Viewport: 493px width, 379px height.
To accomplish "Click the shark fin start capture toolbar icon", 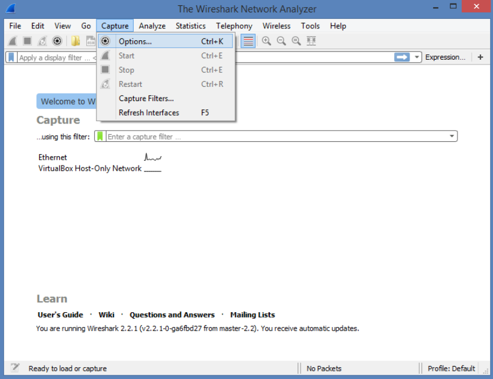I will (12, 41).
